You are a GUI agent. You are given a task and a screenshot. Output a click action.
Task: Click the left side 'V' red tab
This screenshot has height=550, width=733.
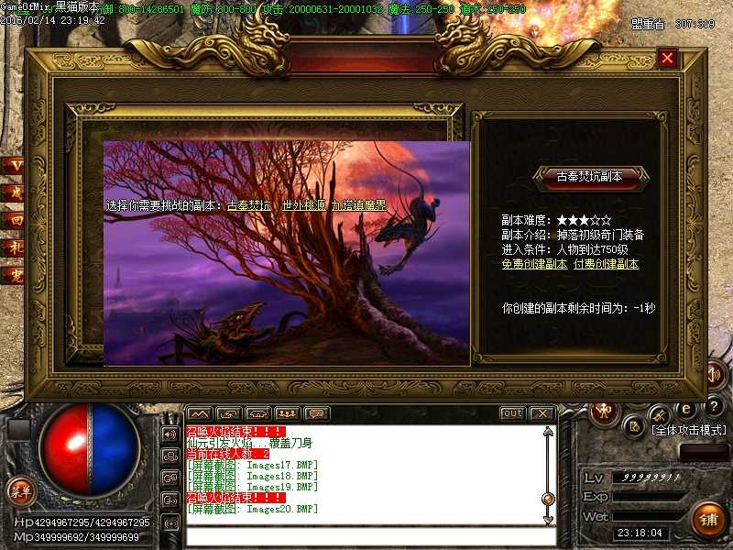click(13, 165)
